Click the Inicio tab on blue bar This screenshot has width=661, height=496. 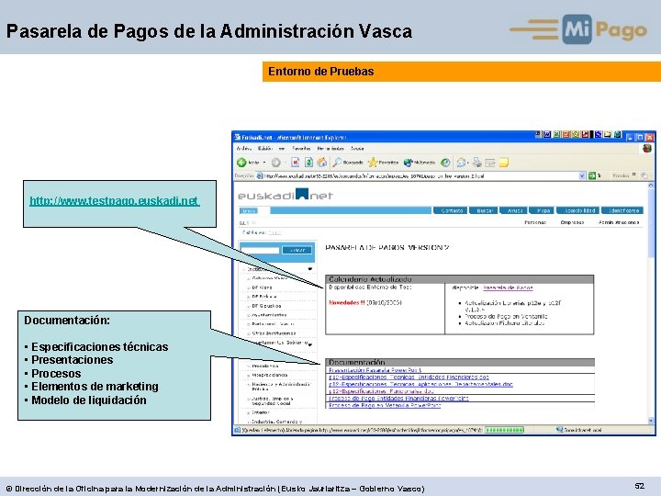point(248,210)
